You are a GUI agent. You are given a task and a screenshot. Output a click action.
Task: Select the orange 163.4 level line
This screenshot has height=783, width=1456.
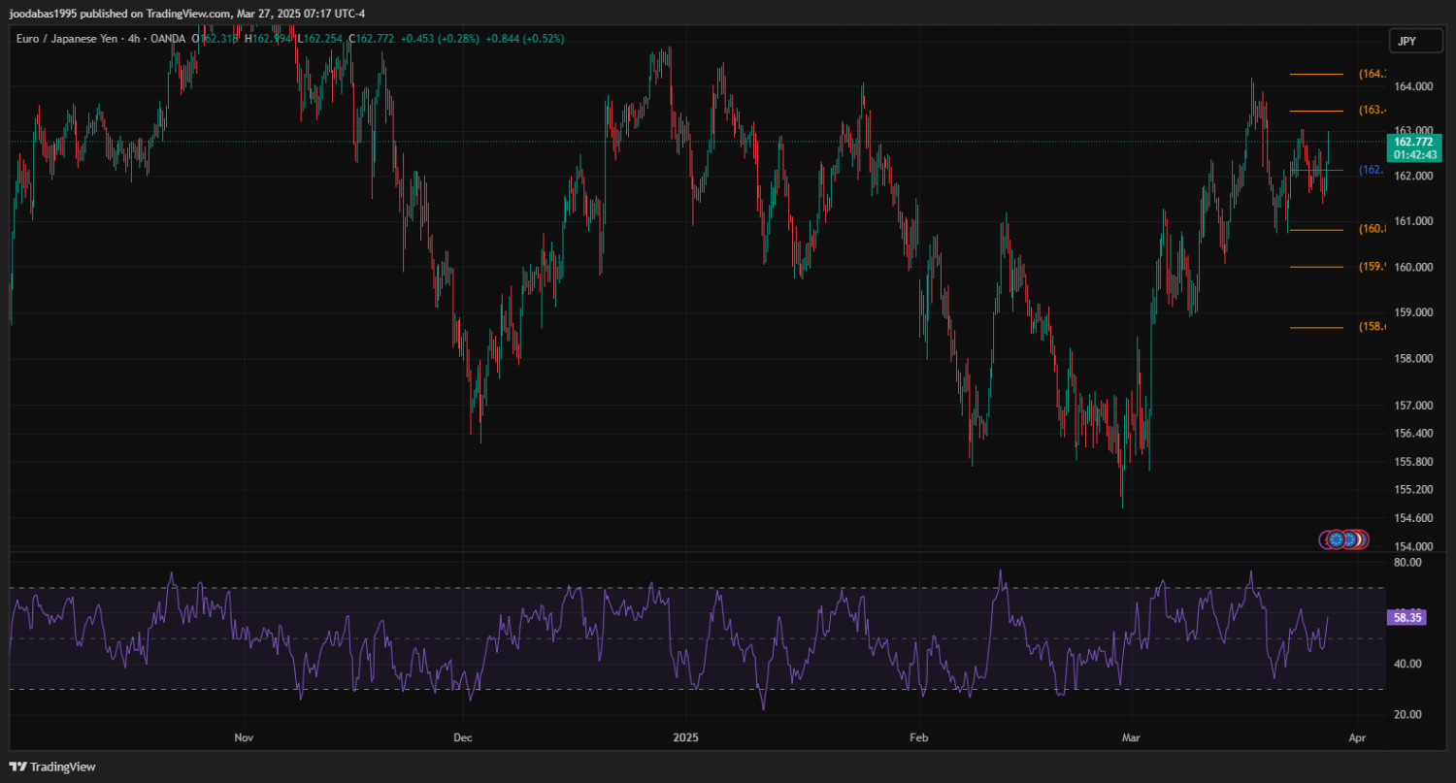pos(1316,110)
